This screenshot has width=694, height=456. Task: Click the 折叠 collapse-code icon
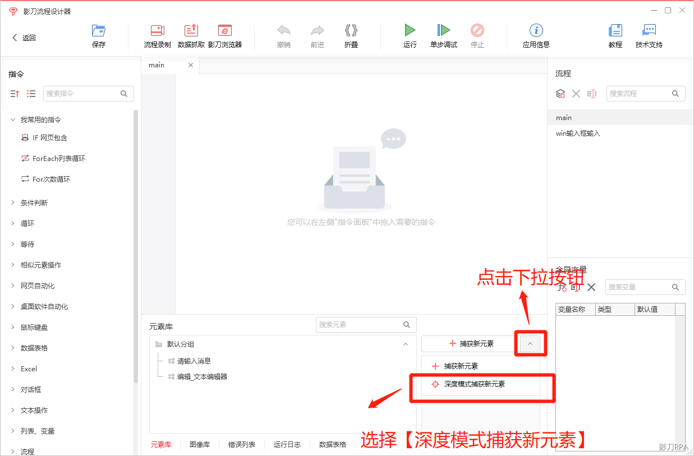pyautogui.click(x=351, y=31)
